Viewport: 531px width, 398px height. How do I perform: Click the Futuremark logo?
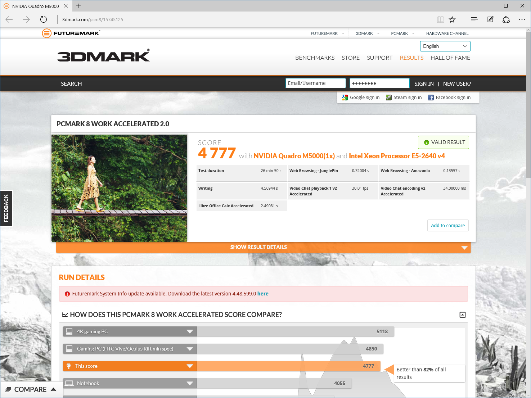coord(71,33)
